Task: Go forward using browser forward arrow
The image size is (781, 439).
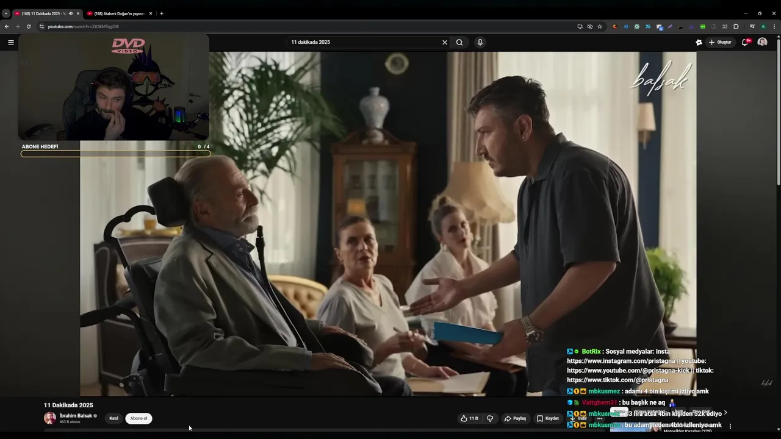Action: (17, 26)
